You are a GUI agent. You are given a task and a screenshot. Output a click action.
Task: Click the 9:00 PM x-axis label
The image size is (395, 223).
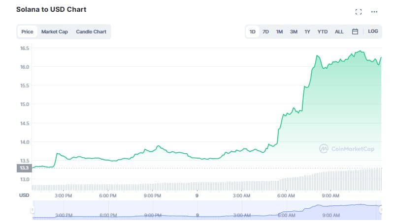pos(152,195)
